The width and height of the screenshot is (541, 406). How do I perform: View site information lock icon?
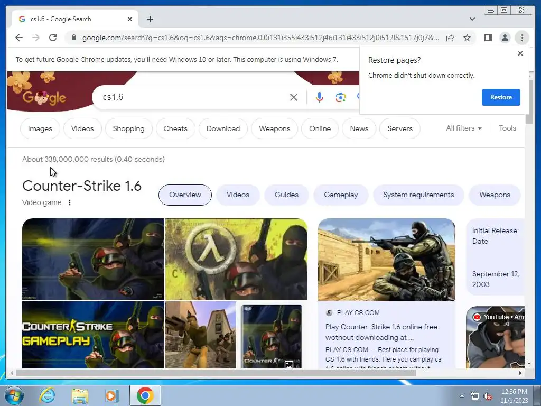[73, 38]
